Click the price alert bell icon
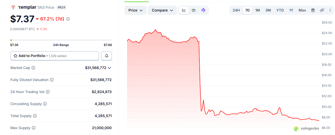The image size is (335, 135). [107, 56]
